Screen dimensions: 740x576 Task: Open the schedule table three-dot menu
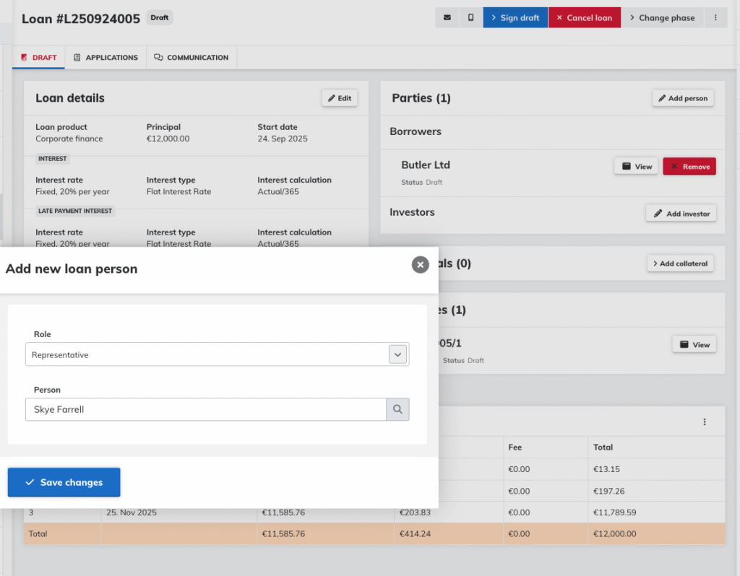(x=705, y=422)
